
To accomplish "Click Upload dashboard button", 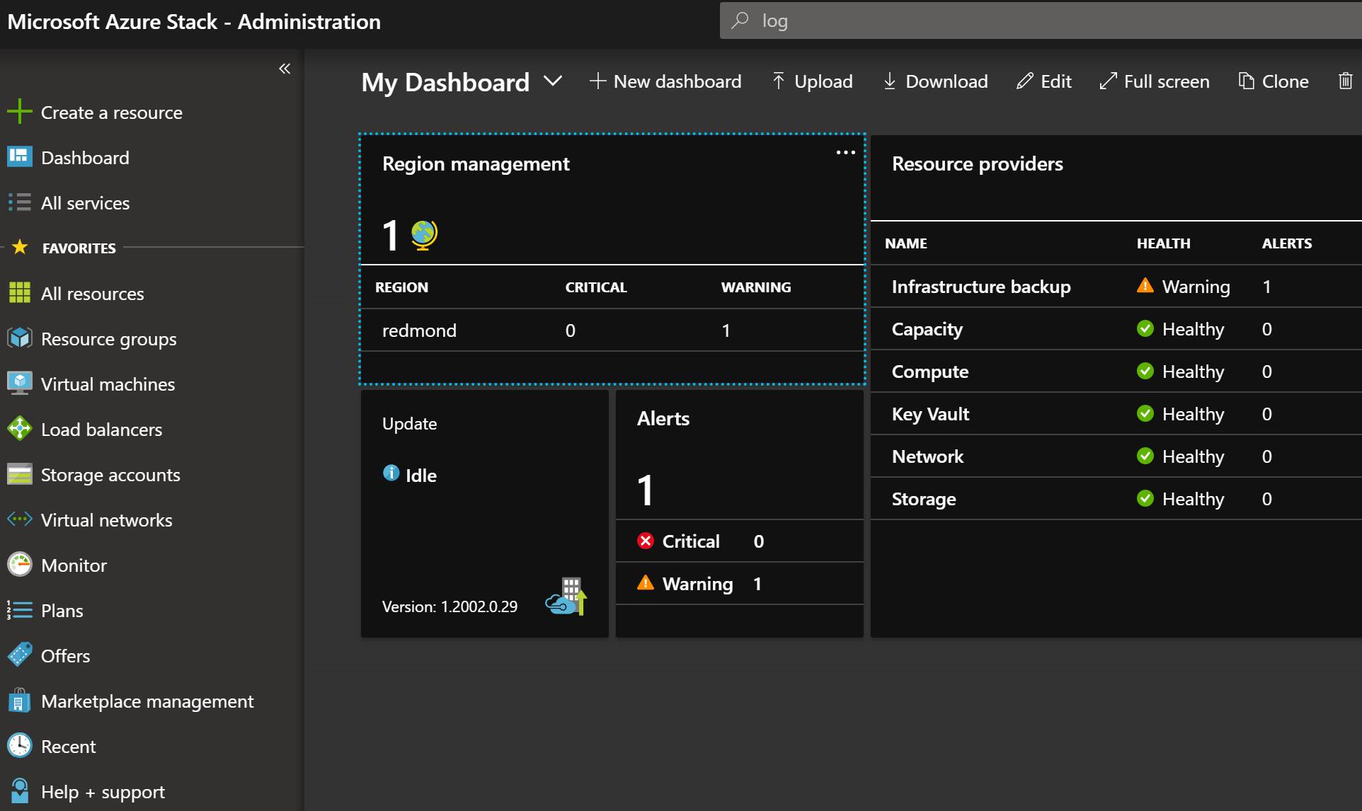I will pyautogui.click(x=811, y=81).
